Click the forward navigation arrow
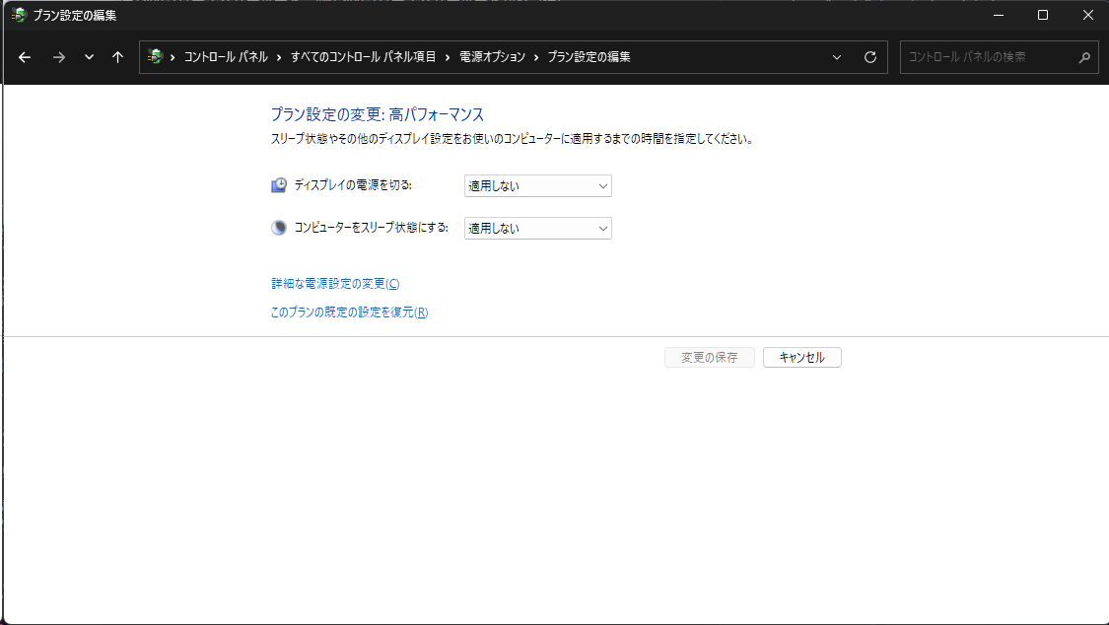Image resolution: width=1109 pixels, height=625 pixels. [x=58, y=57]
